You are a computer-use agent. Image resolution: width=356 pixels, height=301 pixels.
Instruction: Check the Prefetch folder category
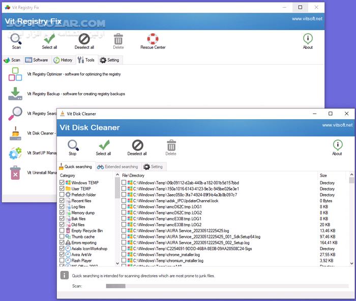[x=62, y=195]
